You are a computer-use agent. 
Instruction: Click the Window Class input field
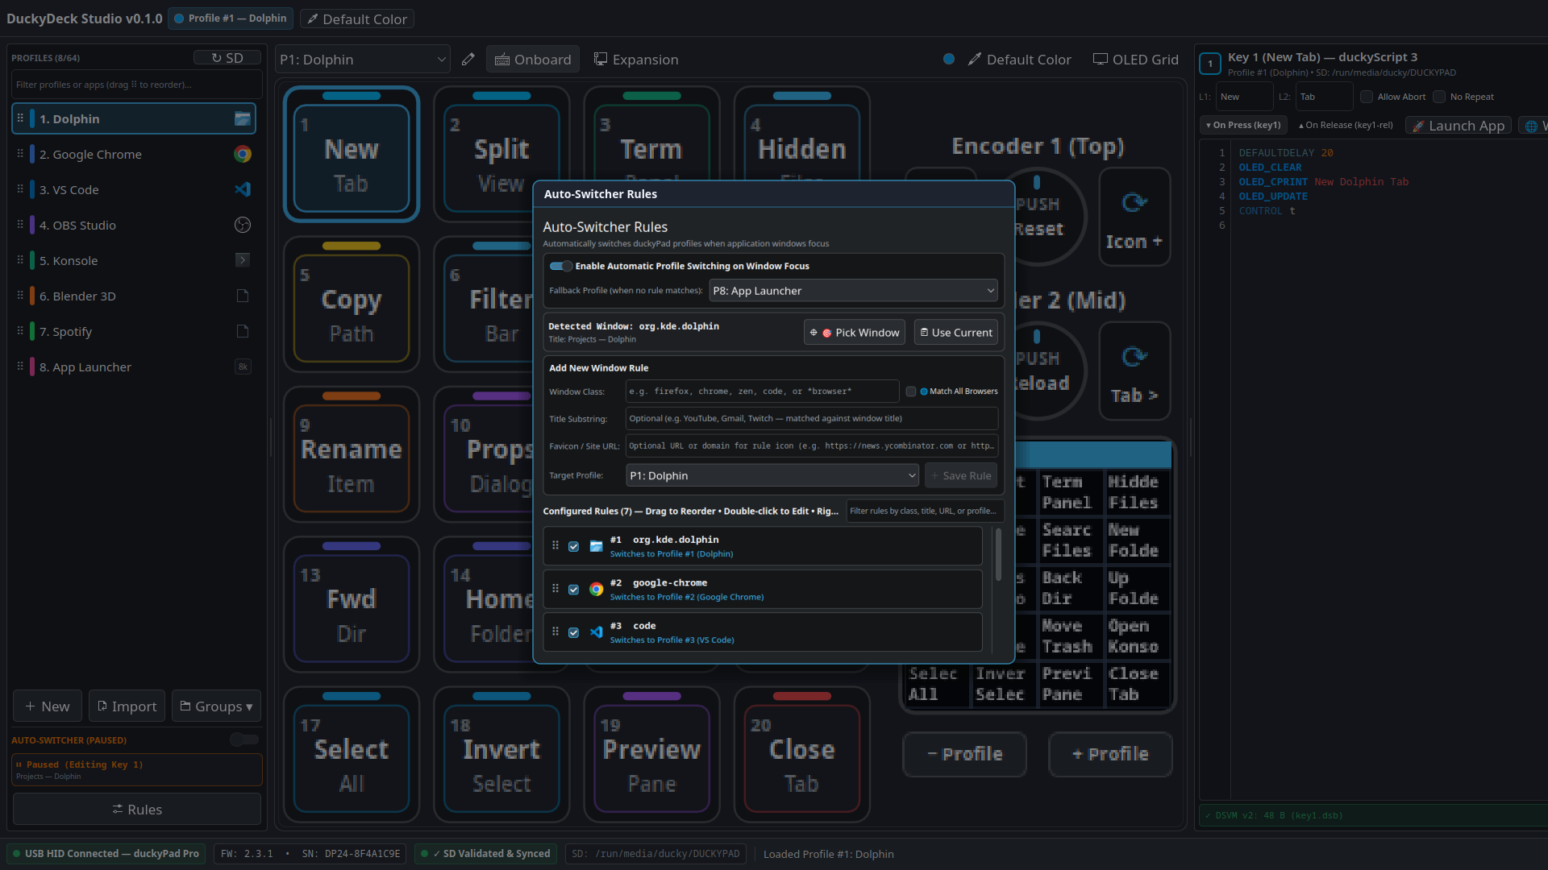pos(762,391)
